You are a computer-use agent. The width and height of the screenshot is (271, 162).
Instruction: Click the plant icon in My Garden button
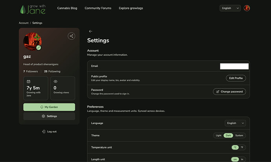[42, 107]
